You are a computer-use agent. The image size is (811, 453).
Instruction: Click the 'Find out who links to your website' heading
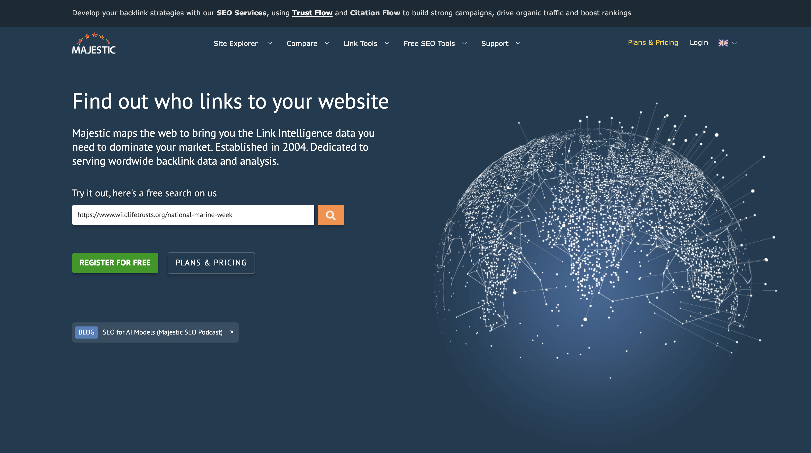(x=230, y=102)
